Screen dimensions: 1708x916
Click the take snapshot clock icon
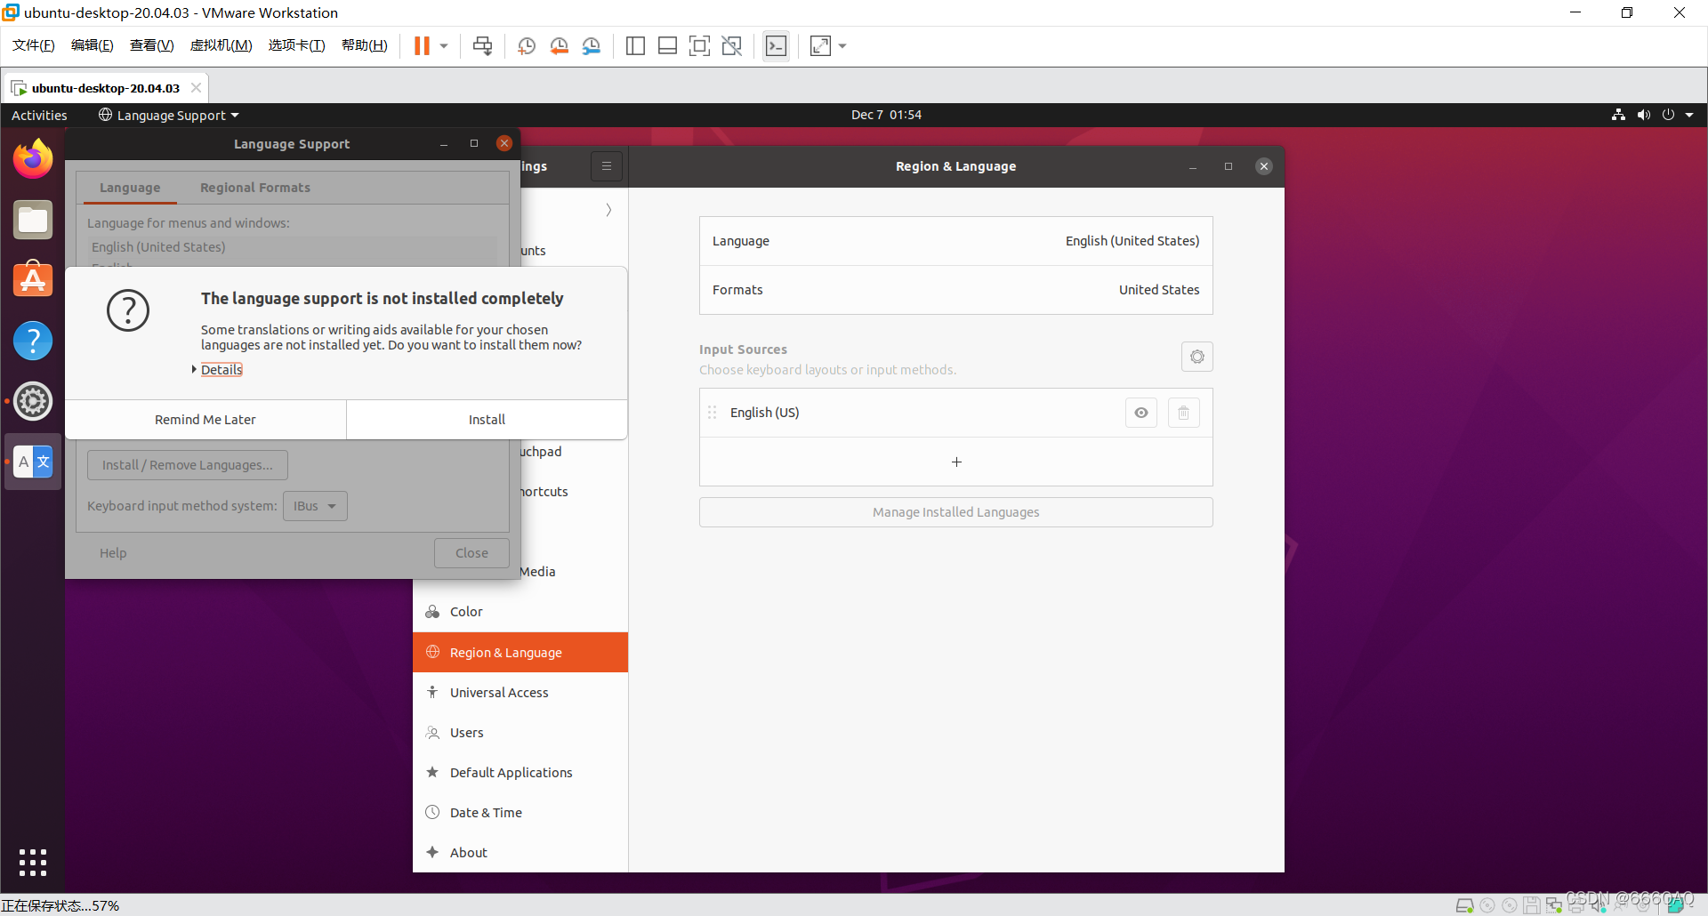(527, 45)
